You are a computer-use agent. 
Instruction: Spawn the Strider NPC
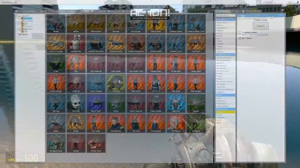(x=76, y=123)
